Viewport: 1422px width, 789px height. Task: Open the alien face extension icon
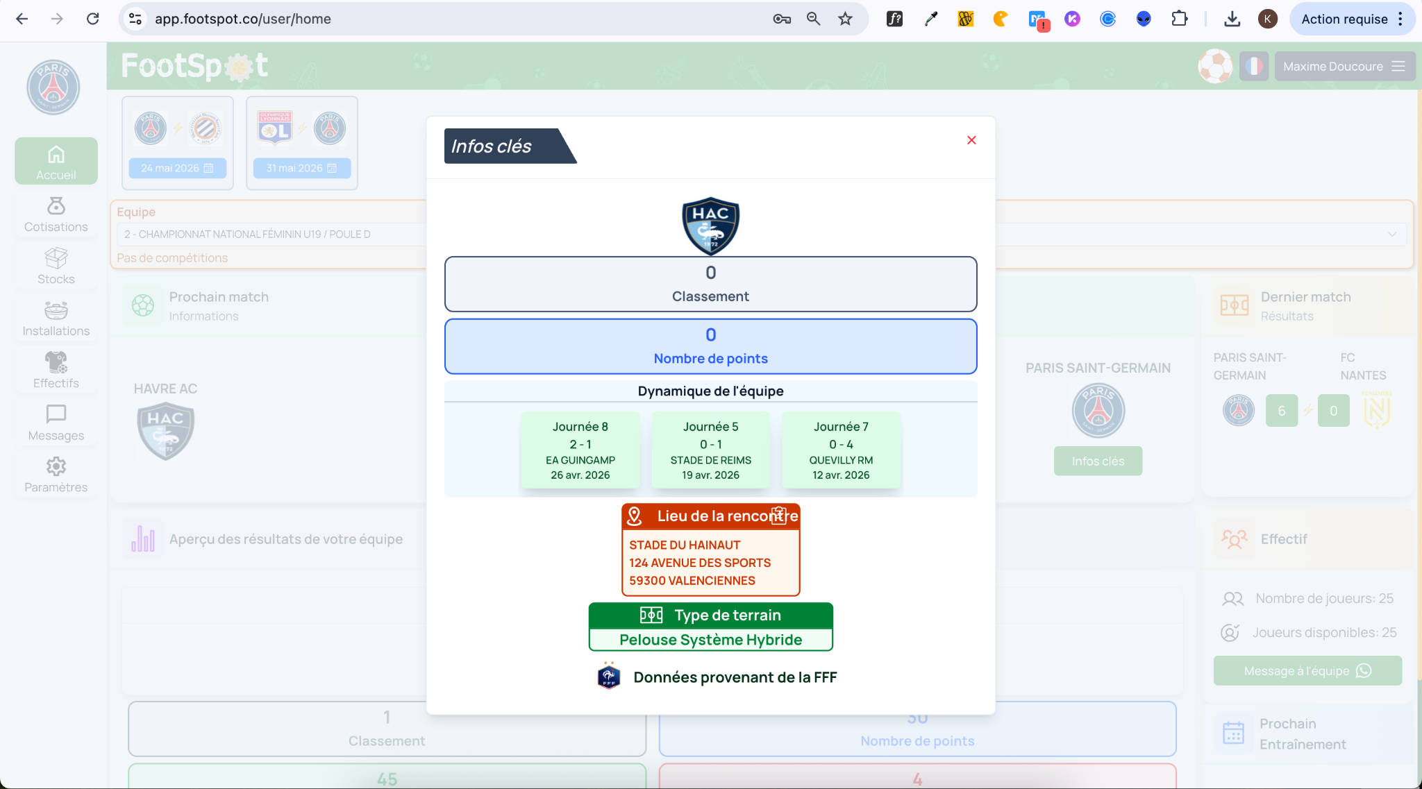tap(1144, 19)
